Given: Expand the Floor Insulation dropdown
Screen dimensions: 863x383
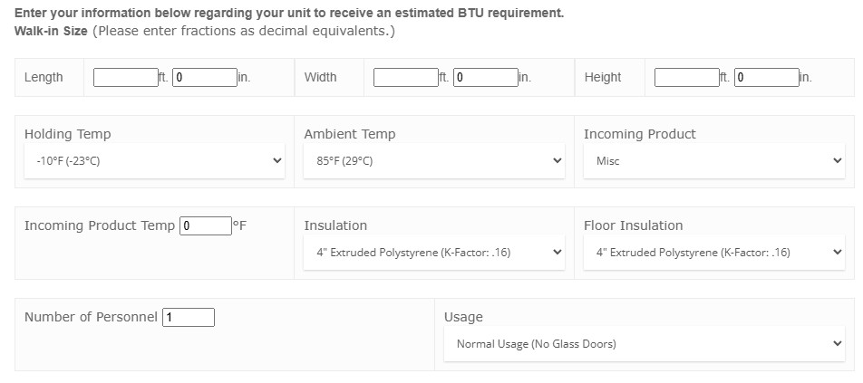Looking at the screenshot, I should pyautogui.click(x=714, y=253).
